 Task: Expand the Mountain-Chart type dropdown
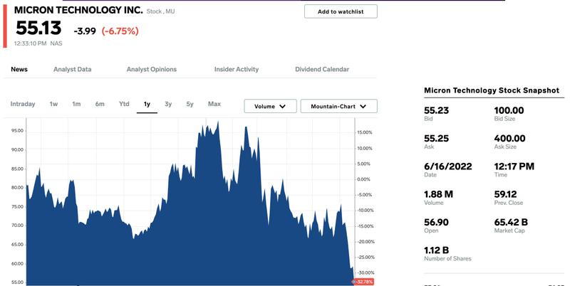tap(339, 106)
